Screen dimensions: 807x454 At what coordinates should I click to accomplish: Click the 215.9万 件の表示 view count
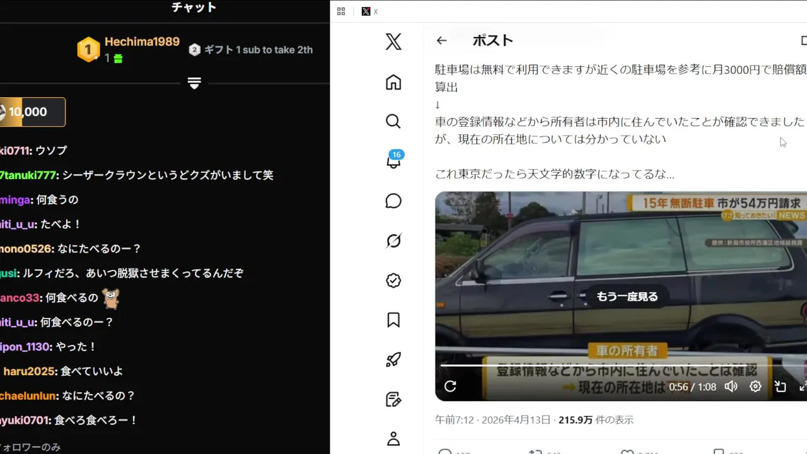pos(596,420)
